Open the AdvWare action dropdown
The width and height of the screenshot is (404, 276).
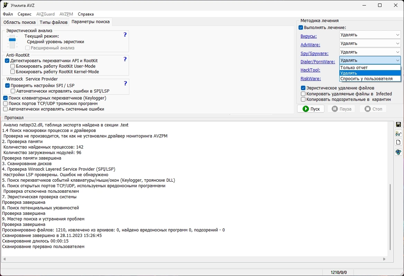(370, 44)
